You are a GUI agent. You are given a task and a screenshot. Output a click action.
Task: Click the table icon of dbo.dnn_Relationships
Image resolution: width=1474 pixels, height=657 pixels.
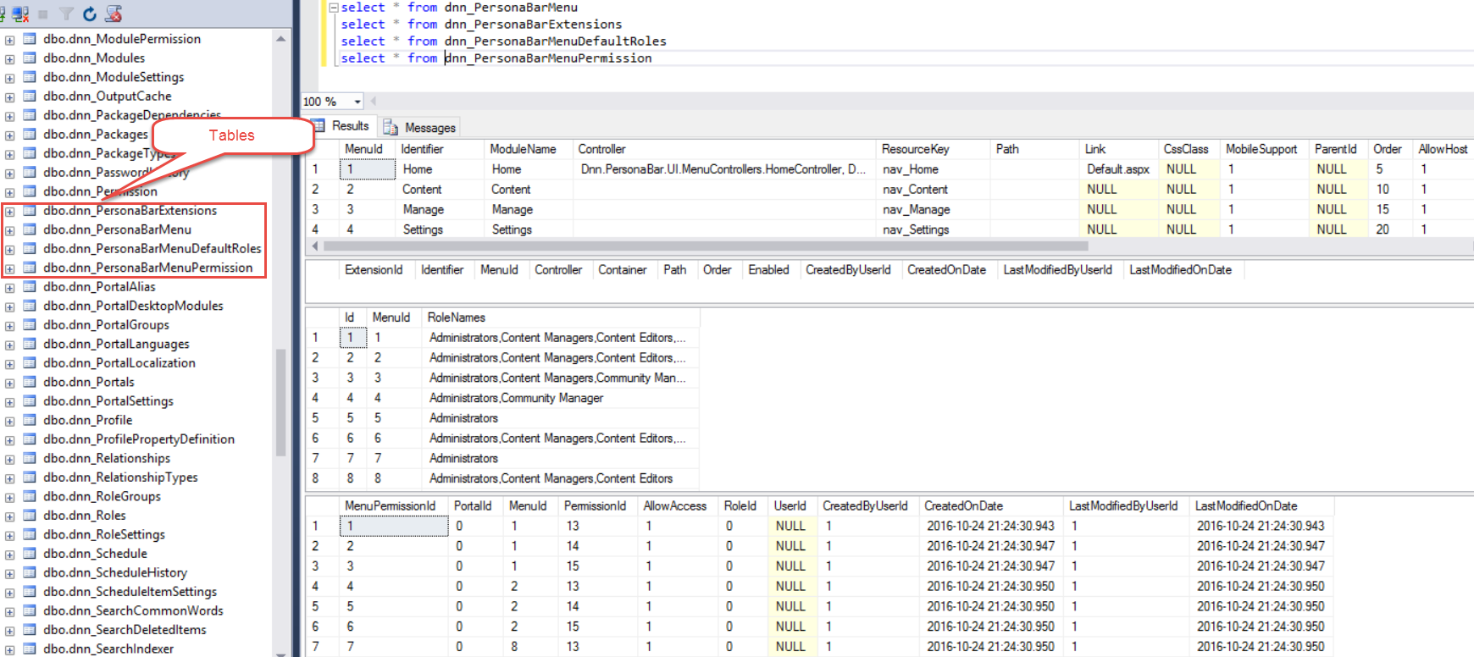point(30,458)
